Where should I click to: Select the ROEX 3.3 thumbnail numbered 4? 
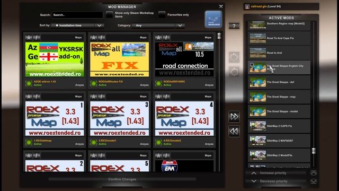(184, 118)
